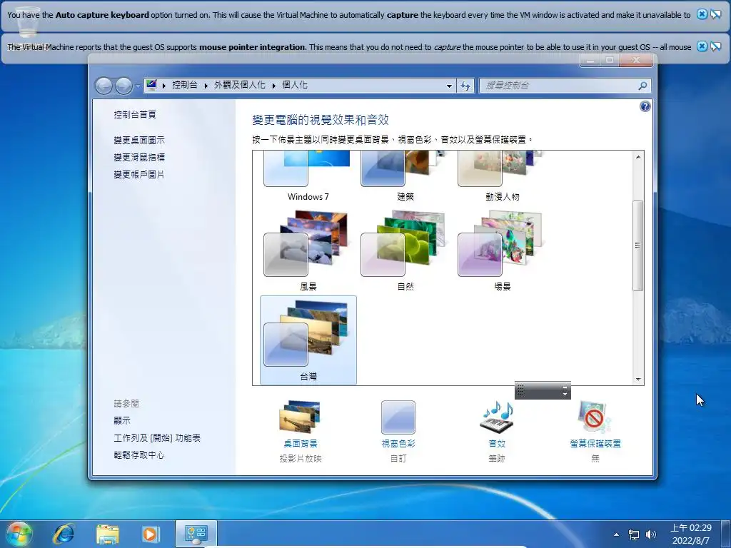Select the 建築 theme
The image size is (731, 548).
(x=405, y=177)
